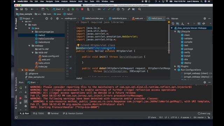Open Settings via the wrench icon

[129, 9]
